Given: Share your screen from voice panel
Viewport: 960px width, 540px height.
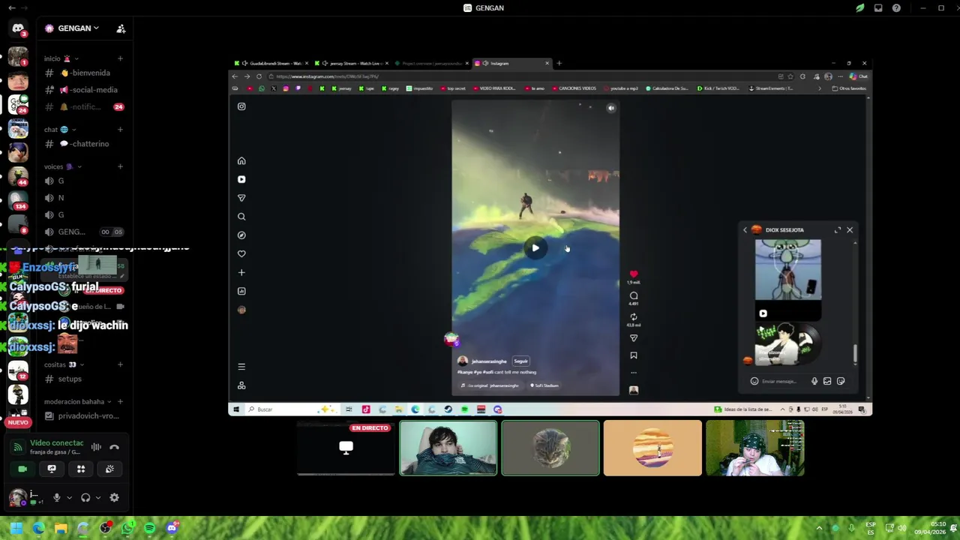Looking at the screenshot, I should click(x=52, y=469).
